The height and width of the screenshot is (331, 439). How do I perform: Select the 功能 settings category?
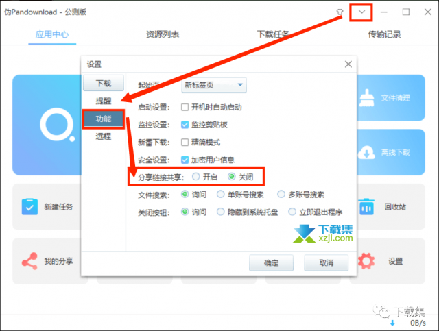click(x=104, y=119)
